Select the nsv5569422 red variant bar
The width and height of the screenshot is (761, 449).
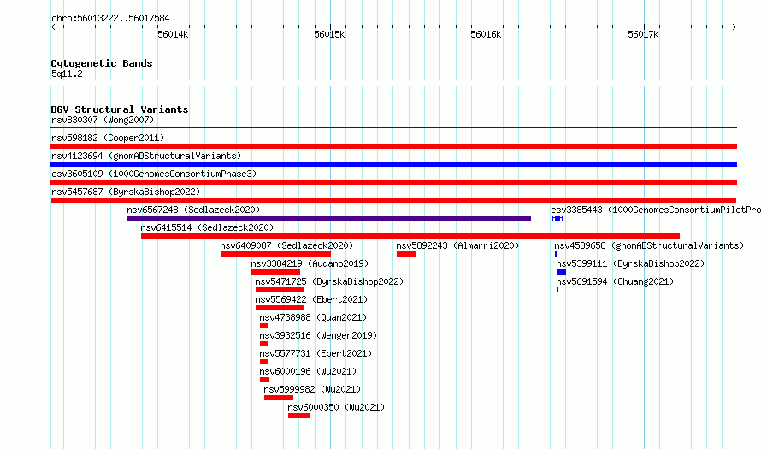280,308
